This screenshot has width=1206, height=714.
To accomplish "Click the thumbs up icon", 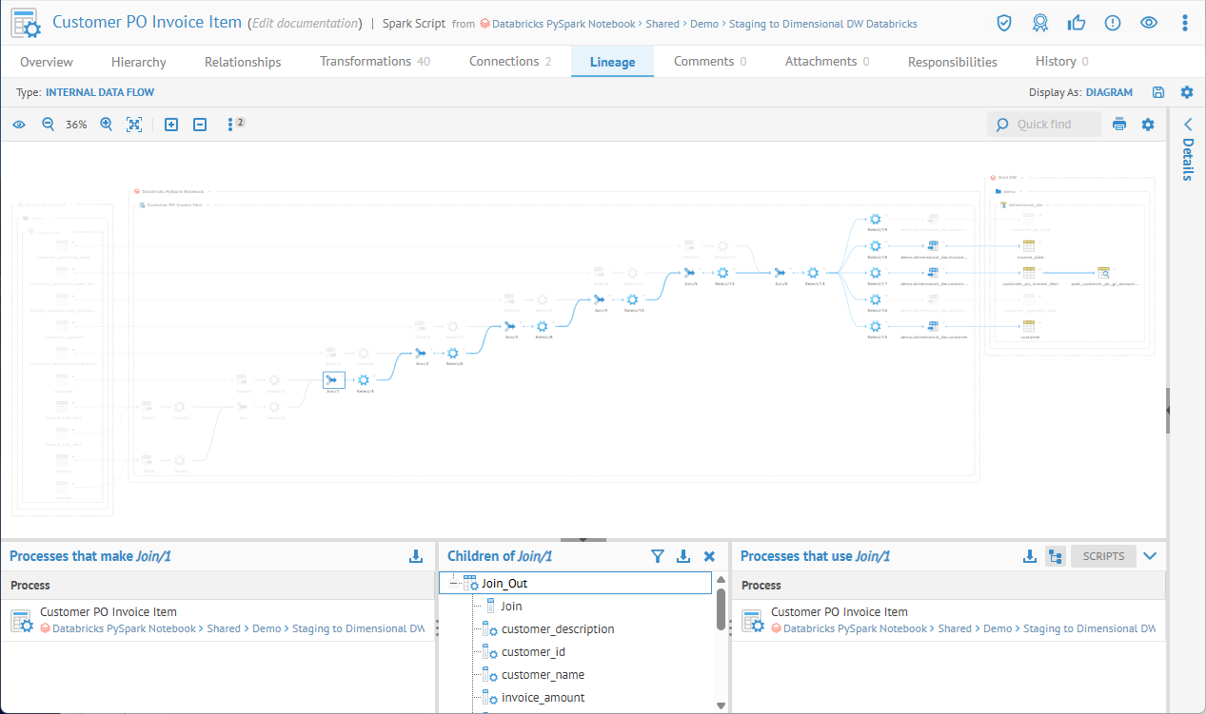I will tap(1077, 23).
